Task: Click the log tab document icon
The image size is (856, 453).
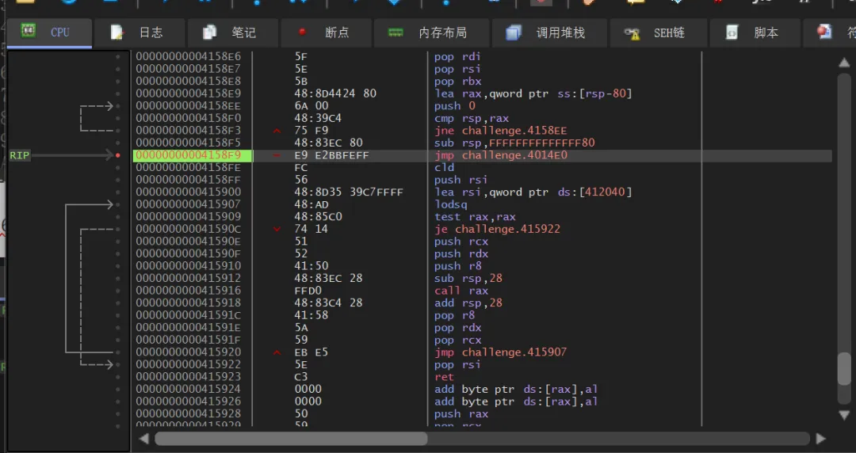Action: [x=117, y=32]
